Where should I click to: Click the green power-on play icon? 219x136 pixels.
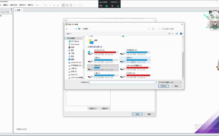pos(38,5)
